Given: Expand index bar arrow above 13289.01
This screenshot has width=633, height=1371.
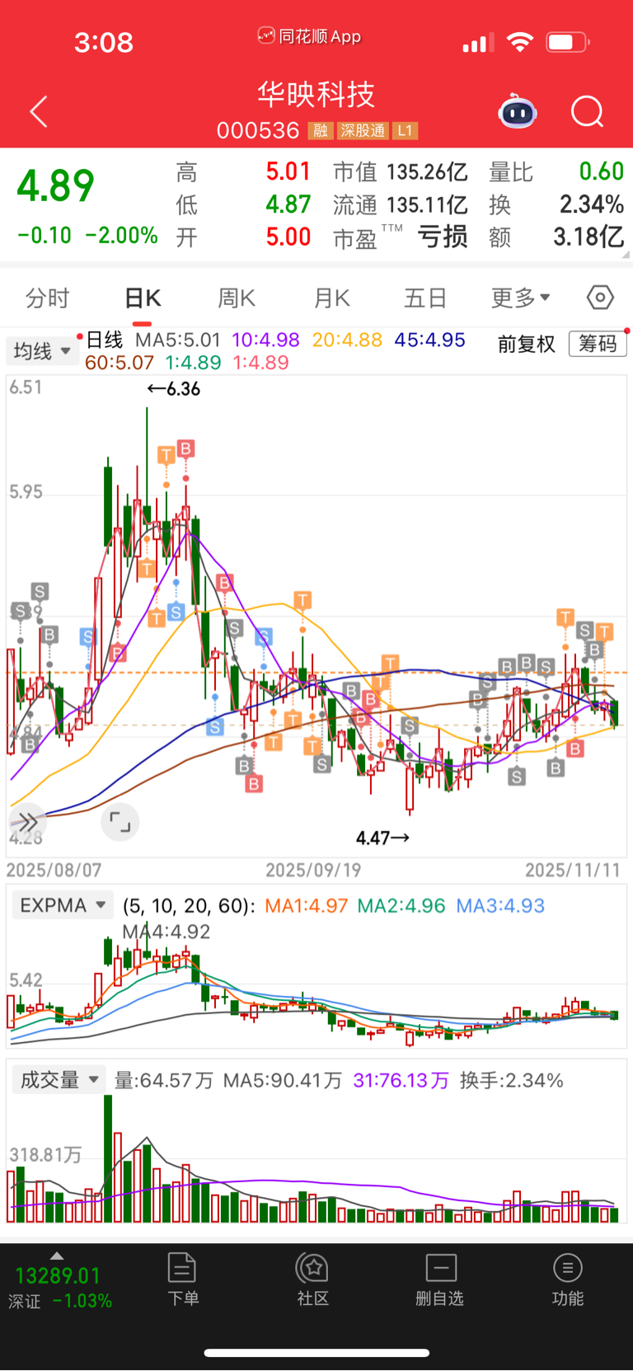Looking at the screenshot, I should pyautogui.click(x=57, y=1256).
